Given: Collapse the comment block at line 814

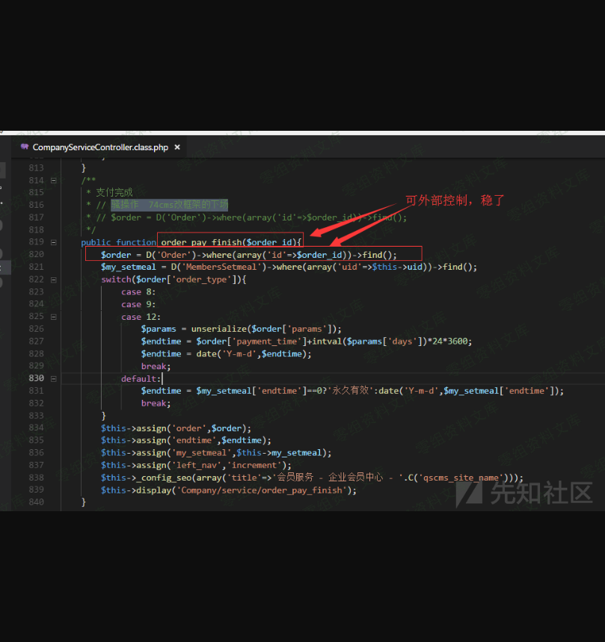Looking at the screenshot, I should [x=53, y=180].
